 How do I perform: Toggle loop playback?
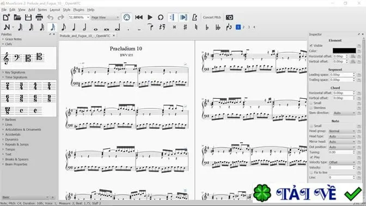160,17
